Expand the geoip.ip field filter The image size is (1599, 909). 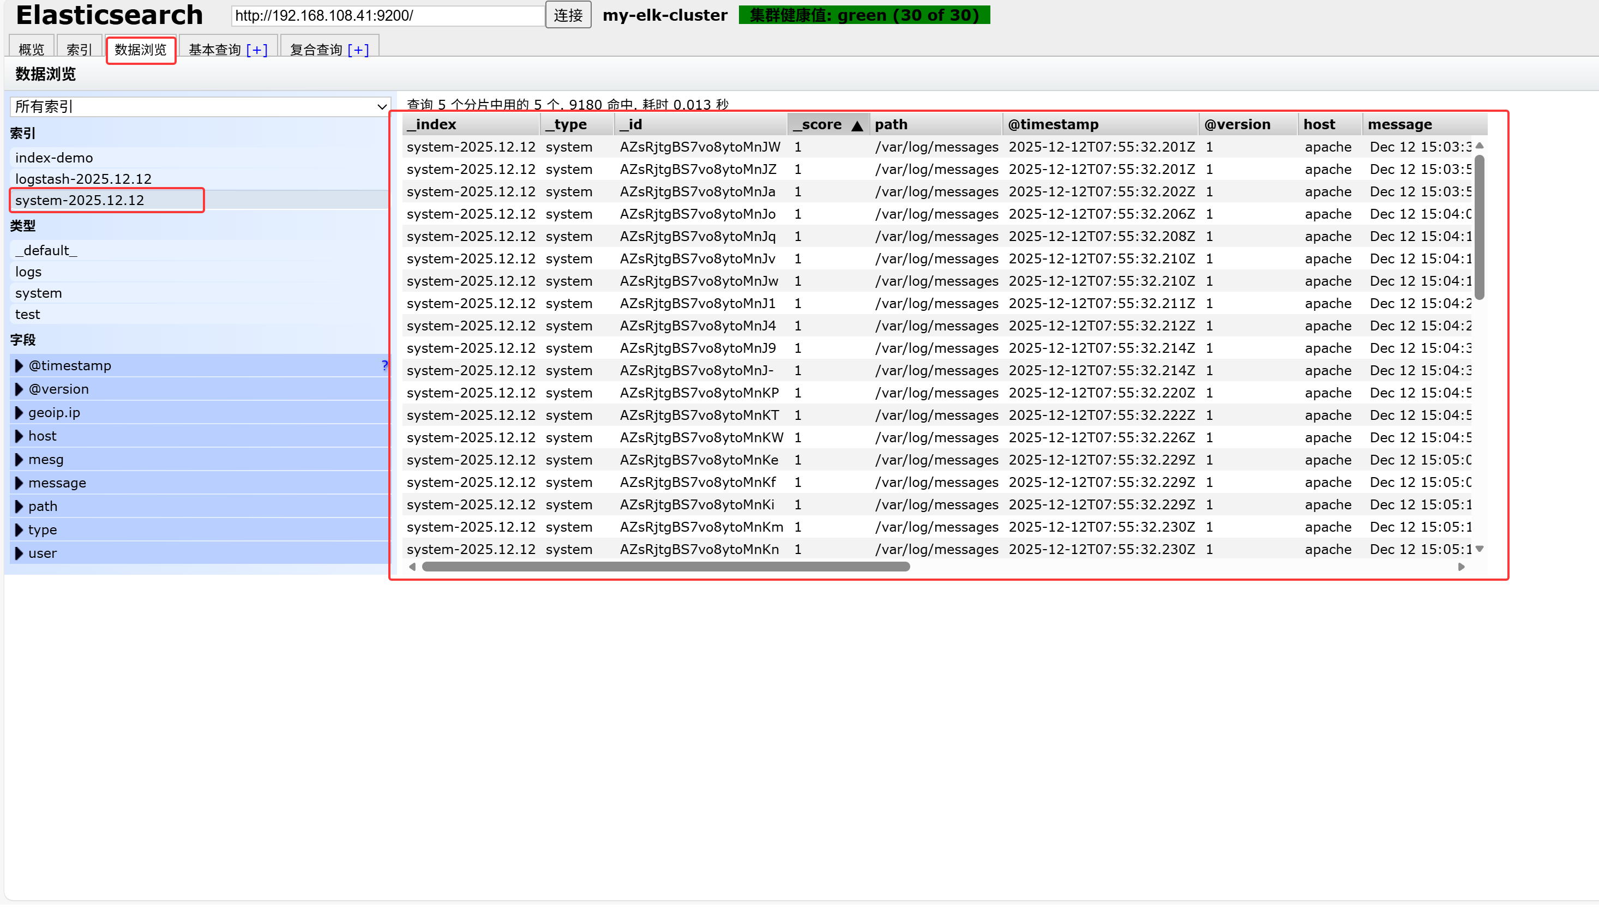click(19, 413)
